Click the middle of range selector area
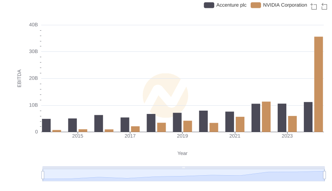The width and height of the screenshot is (332, 191). click(183, 176)
